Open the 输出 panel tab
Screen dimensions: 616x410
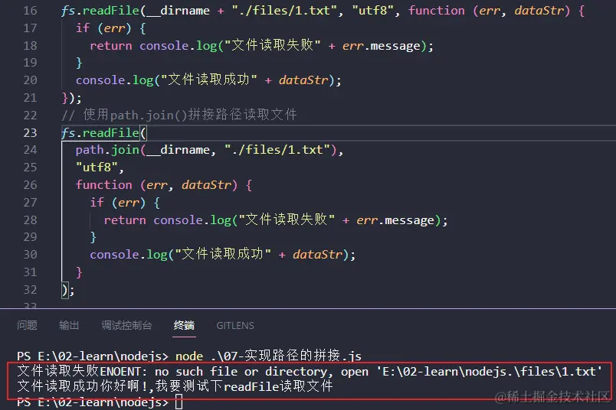pyautogui.click(x=69, y=325)
